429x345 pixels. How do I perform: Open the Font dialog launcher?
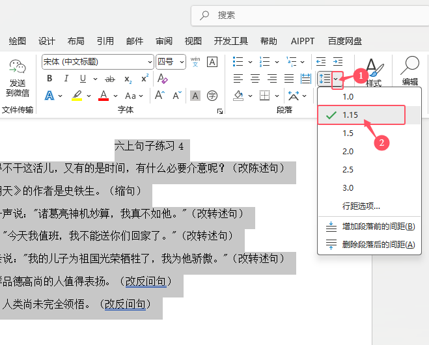point(220,111)
